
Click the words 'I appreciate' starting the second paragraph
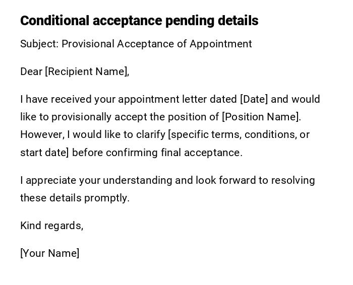tap(46, 180)
